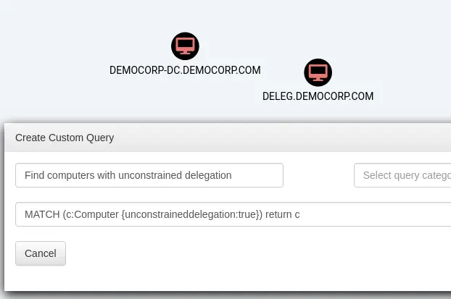Viewport: 451px width, 299px height.
Task: Click blank space between name and category fields
Action: [x=318, y=175]
